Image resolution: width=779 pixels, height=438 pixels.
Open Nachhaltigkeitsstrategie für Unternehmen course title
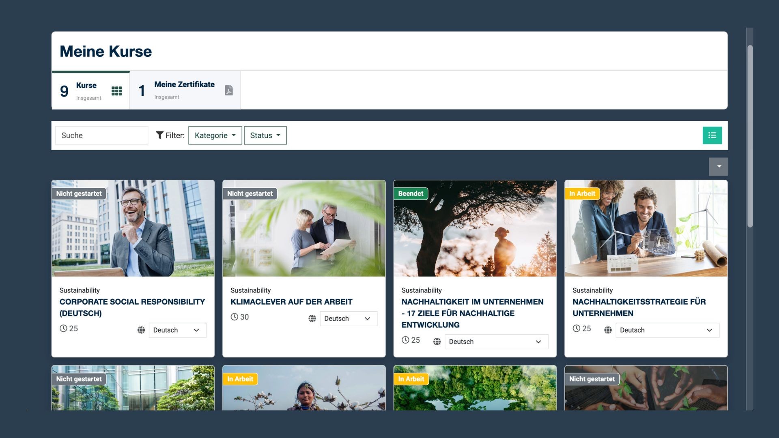coord(639,307)
